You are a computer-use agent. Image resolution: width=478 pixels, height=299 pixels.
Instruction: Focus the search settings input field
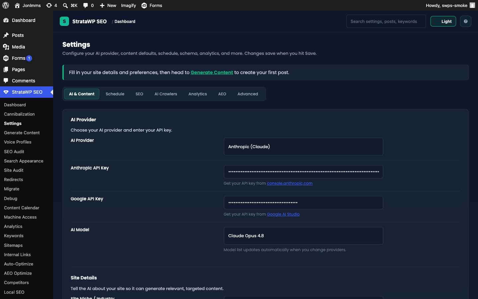(386, 21)
